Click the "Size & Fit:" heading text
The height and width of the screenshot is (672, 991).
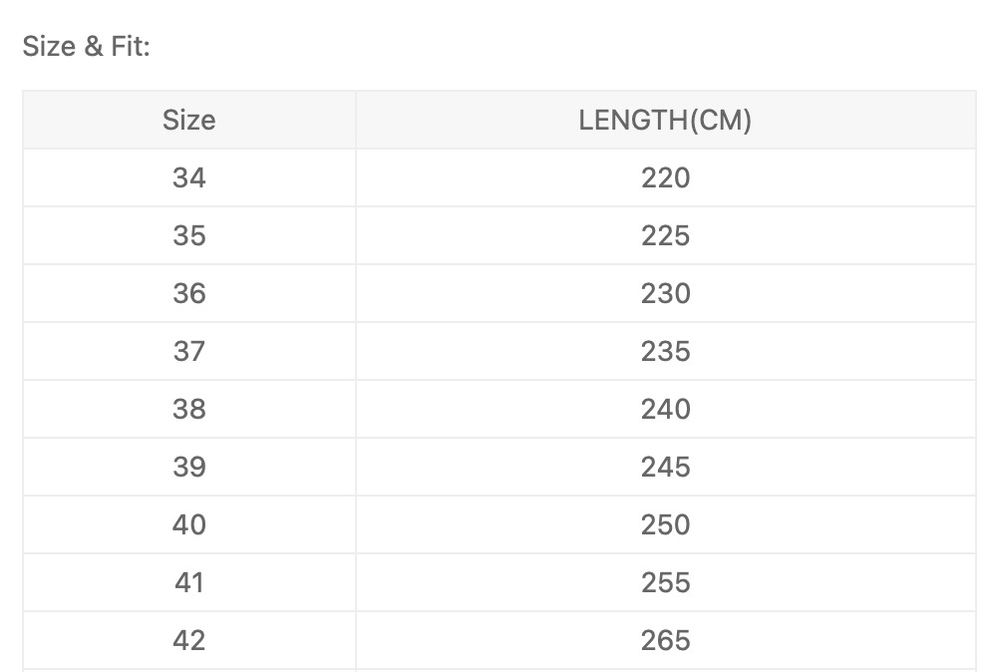click(86, 46)
